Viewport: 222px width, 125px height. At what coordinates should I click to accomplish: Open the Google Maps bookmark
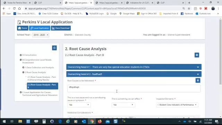pyautogui.click(x=127, y=14)
